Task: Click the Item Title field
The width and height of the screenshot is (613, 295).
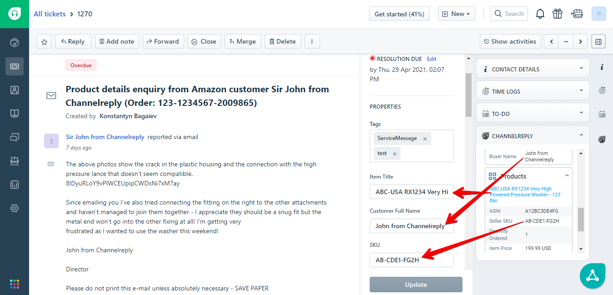Action: point(412,192)
